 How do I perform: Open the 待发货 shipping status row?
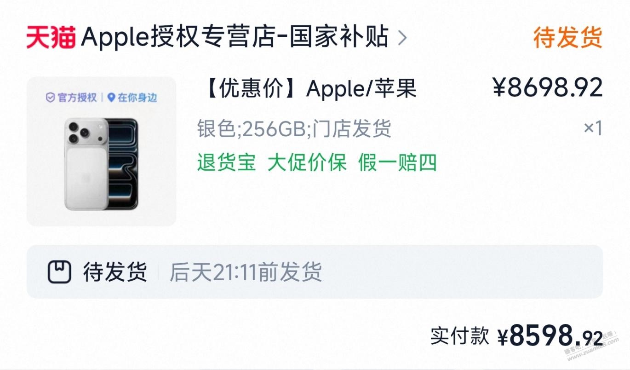coord(315,272)
